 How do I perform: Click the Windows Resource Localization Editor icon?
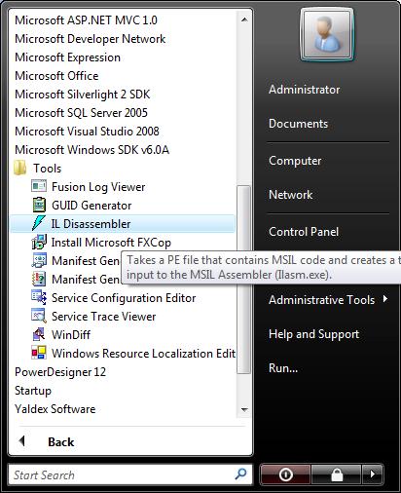click(39, 353)
